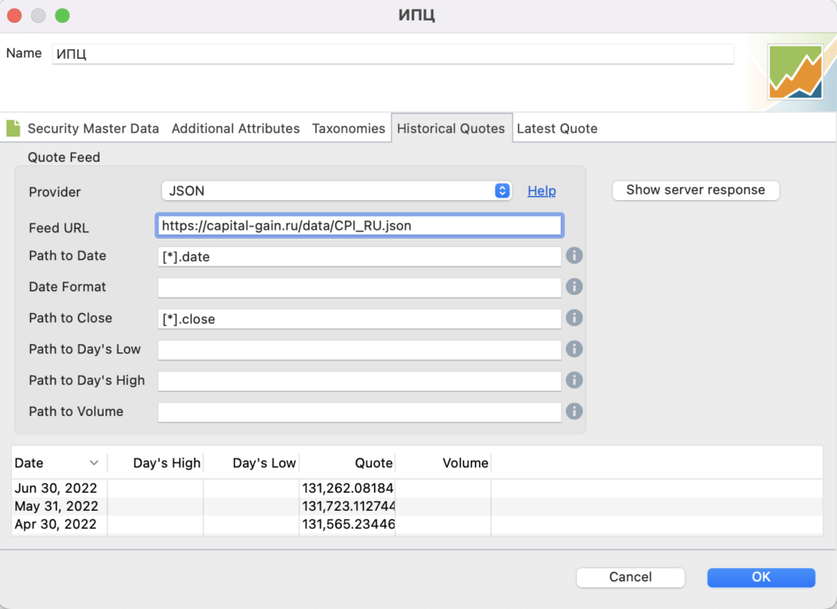Sort by the Quote column header
The image size is (837, 609).
[347, 463]
